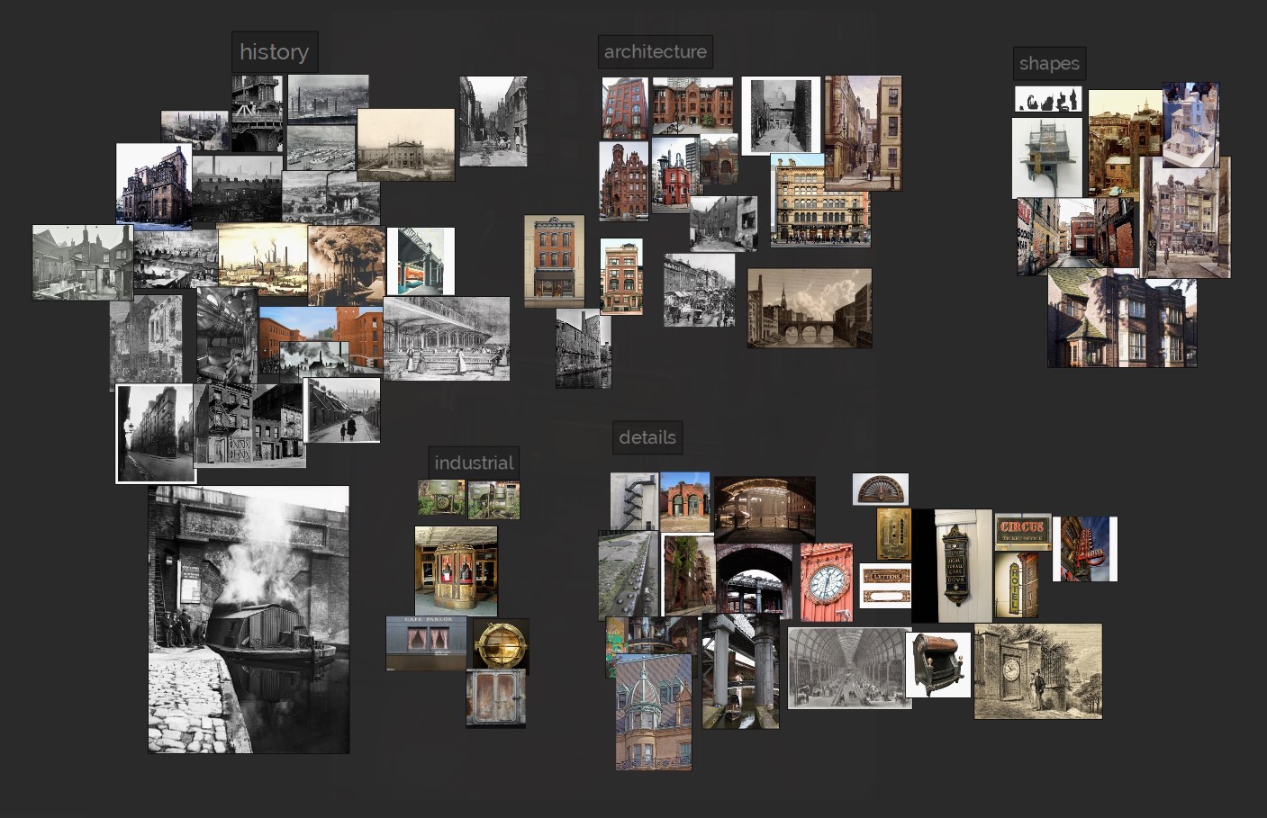Select the photo of two children on street
The width and height of the screenshot is (1267, 818).
(x=344, y=410)
